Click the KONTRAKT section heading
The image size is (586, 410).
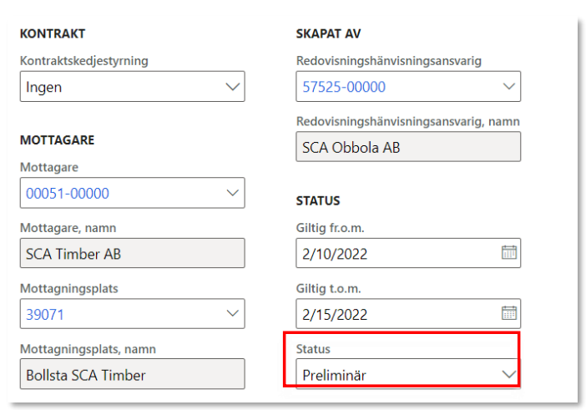click(53, 34)
